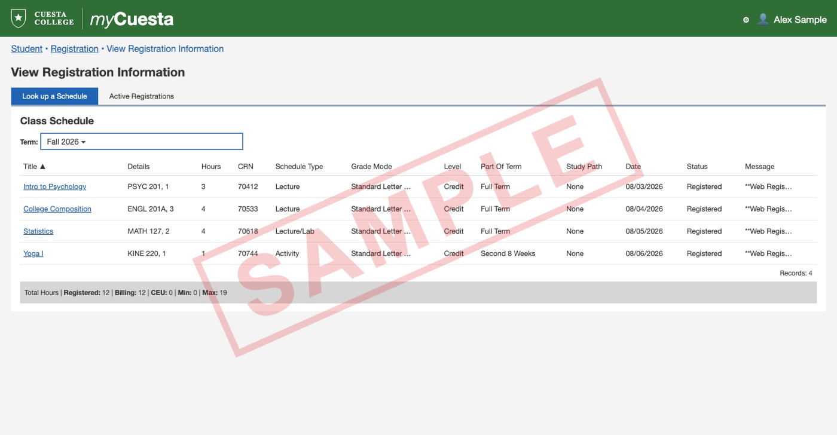Screen dimensions: 837x435
Task: Sort by the Date column header
Action: pyautogui.click(x=633, y=167)
